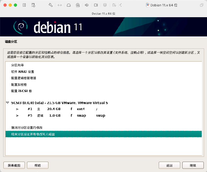
Task: Select 软件 RAID 设置 option
Action: coord(103,72)
